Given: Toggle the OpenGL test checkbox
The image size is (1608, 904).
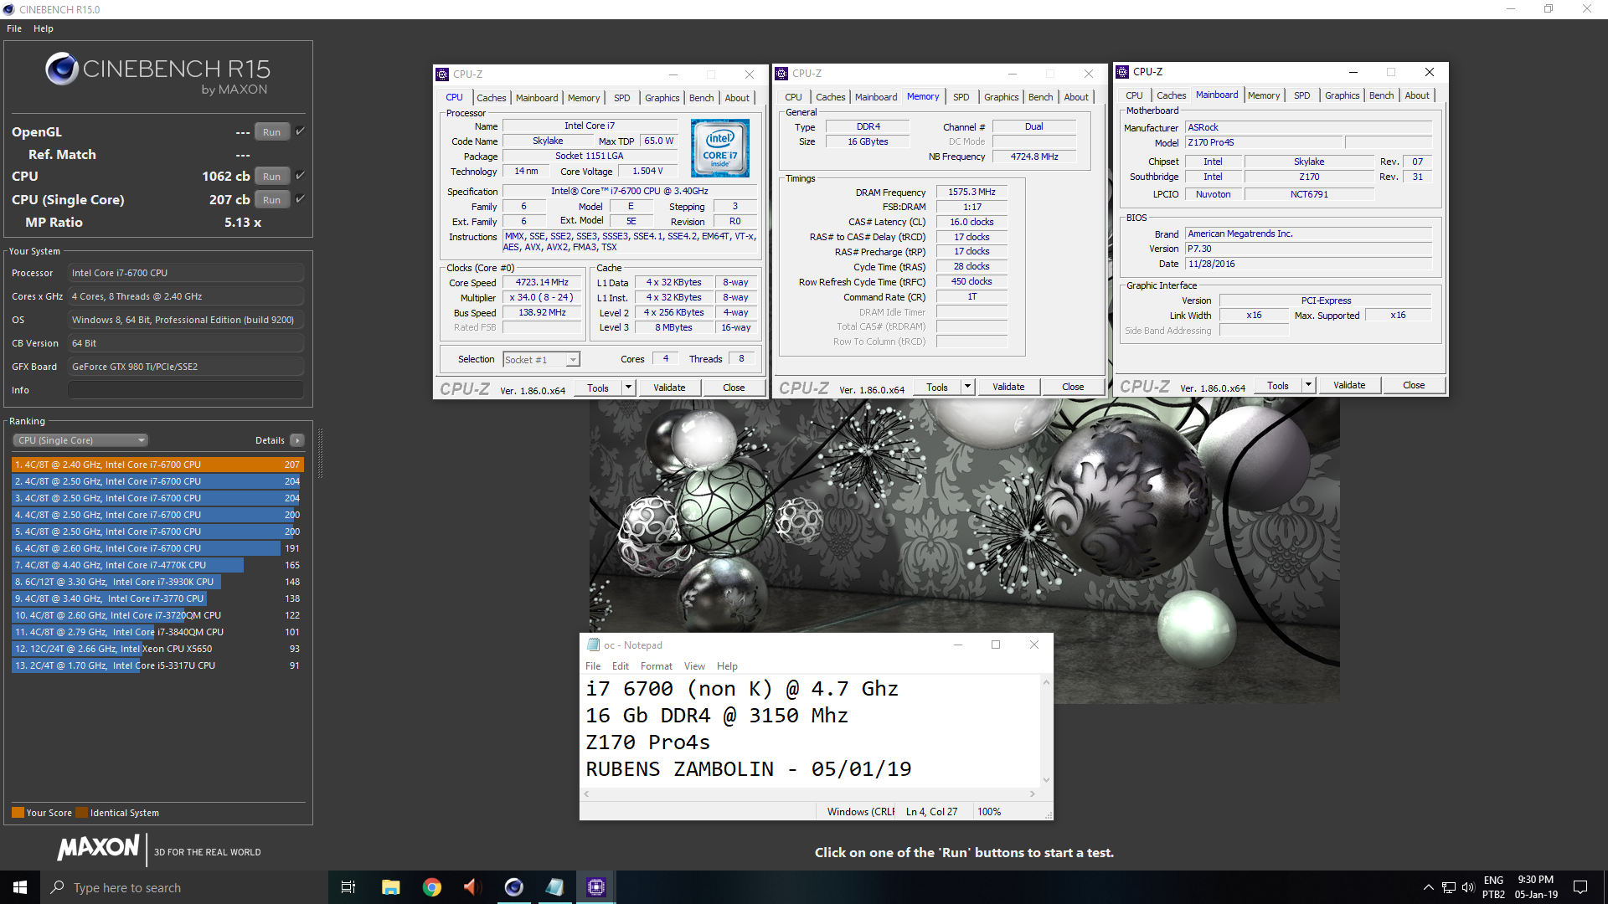Looking at the screenshot, I should (300, 131).
